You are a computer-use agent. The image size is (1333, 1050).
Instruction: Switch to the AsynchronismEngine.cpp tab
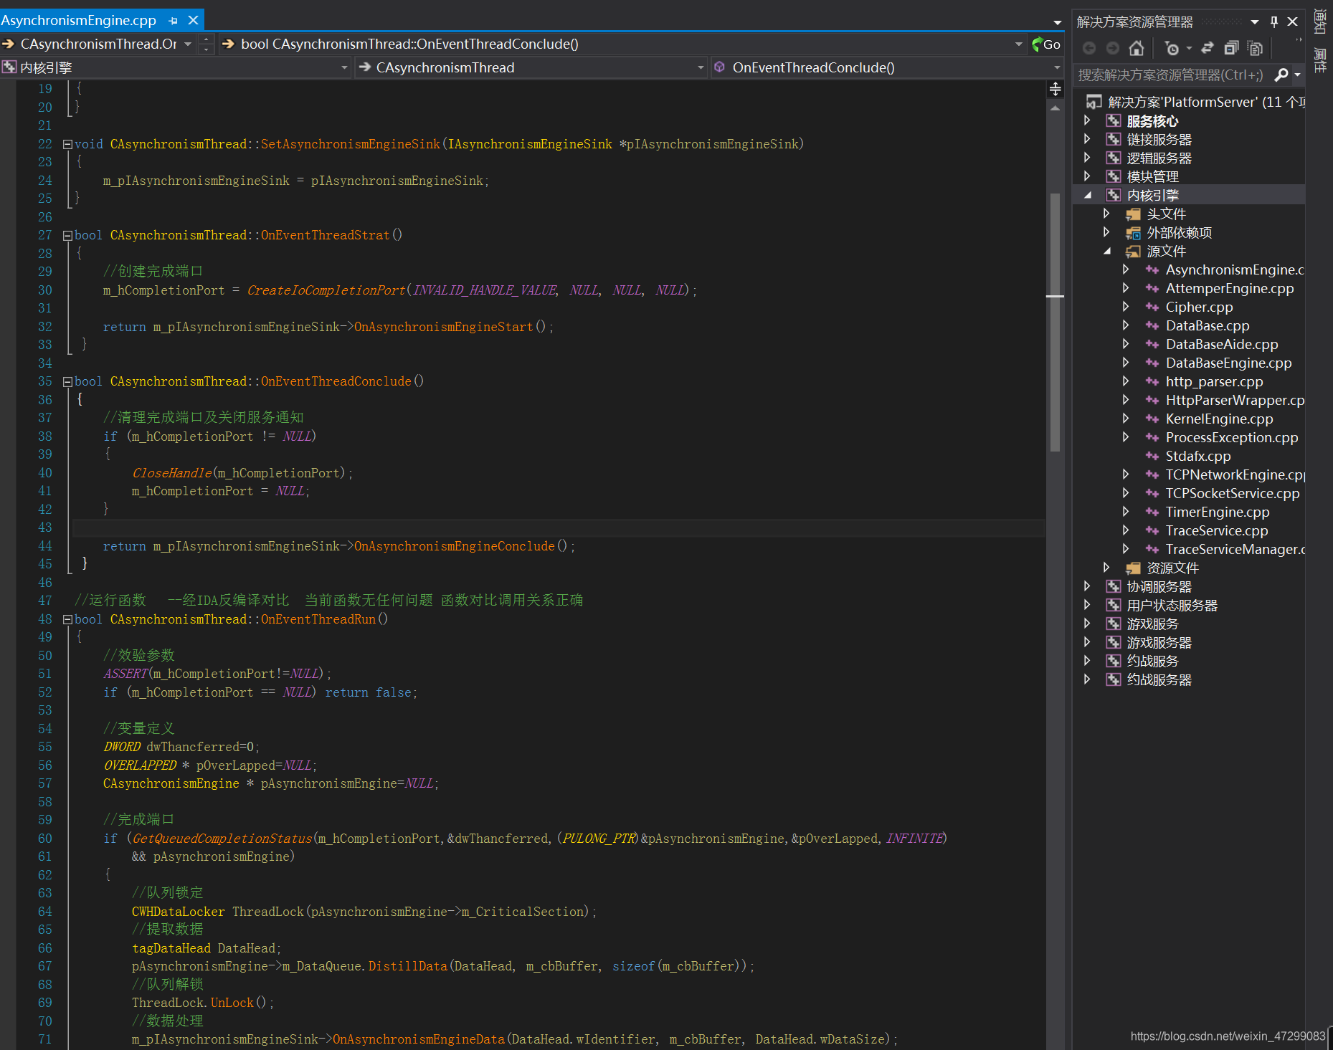point(79,20)
